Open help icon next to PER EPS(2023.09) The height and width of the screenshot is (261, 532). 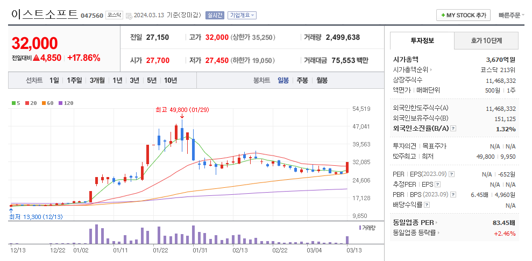(x=451, y=174)
